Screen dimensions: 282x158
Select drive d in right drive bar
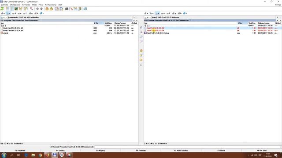157,13
